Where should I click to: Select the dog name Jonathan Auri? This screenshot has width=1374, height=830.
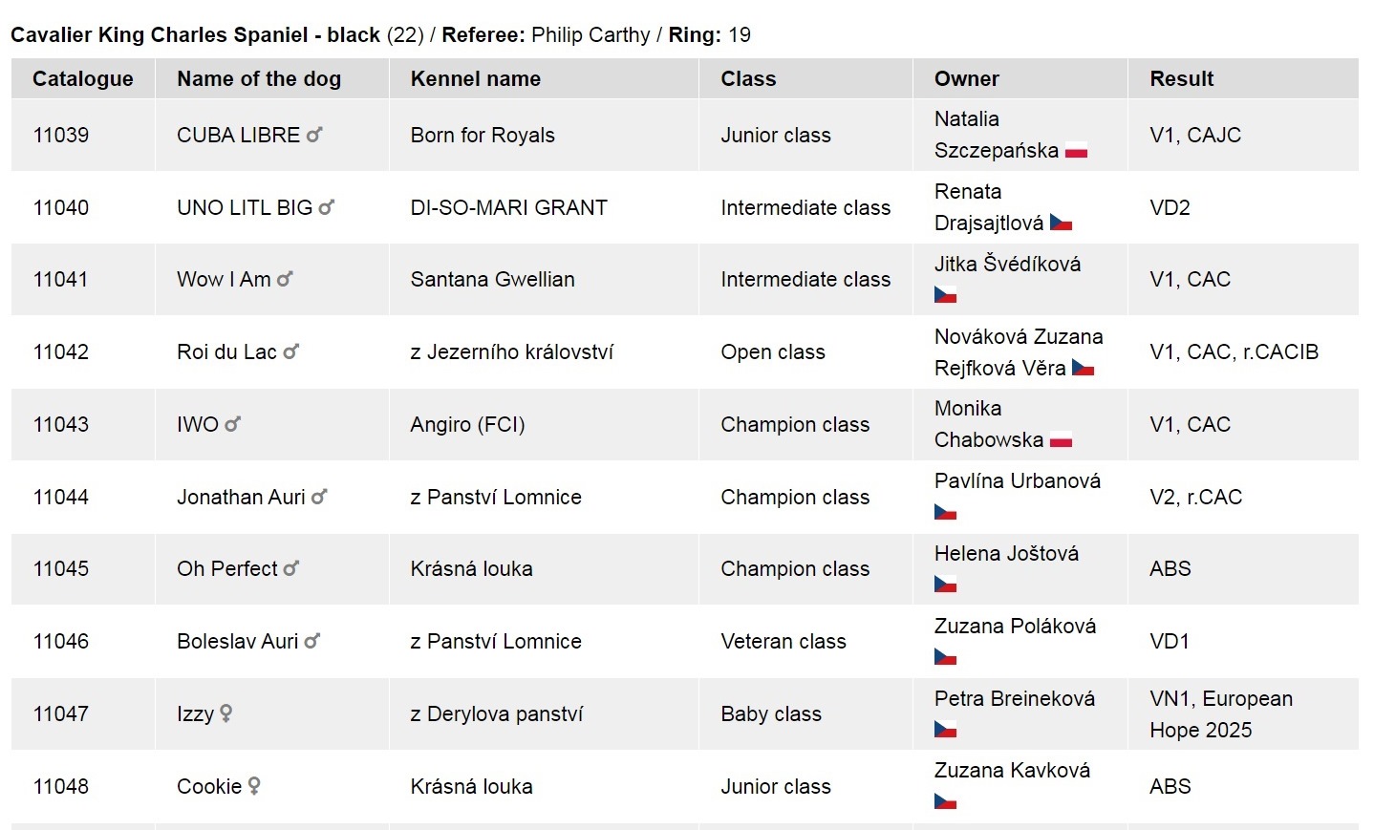pos(241,497)
